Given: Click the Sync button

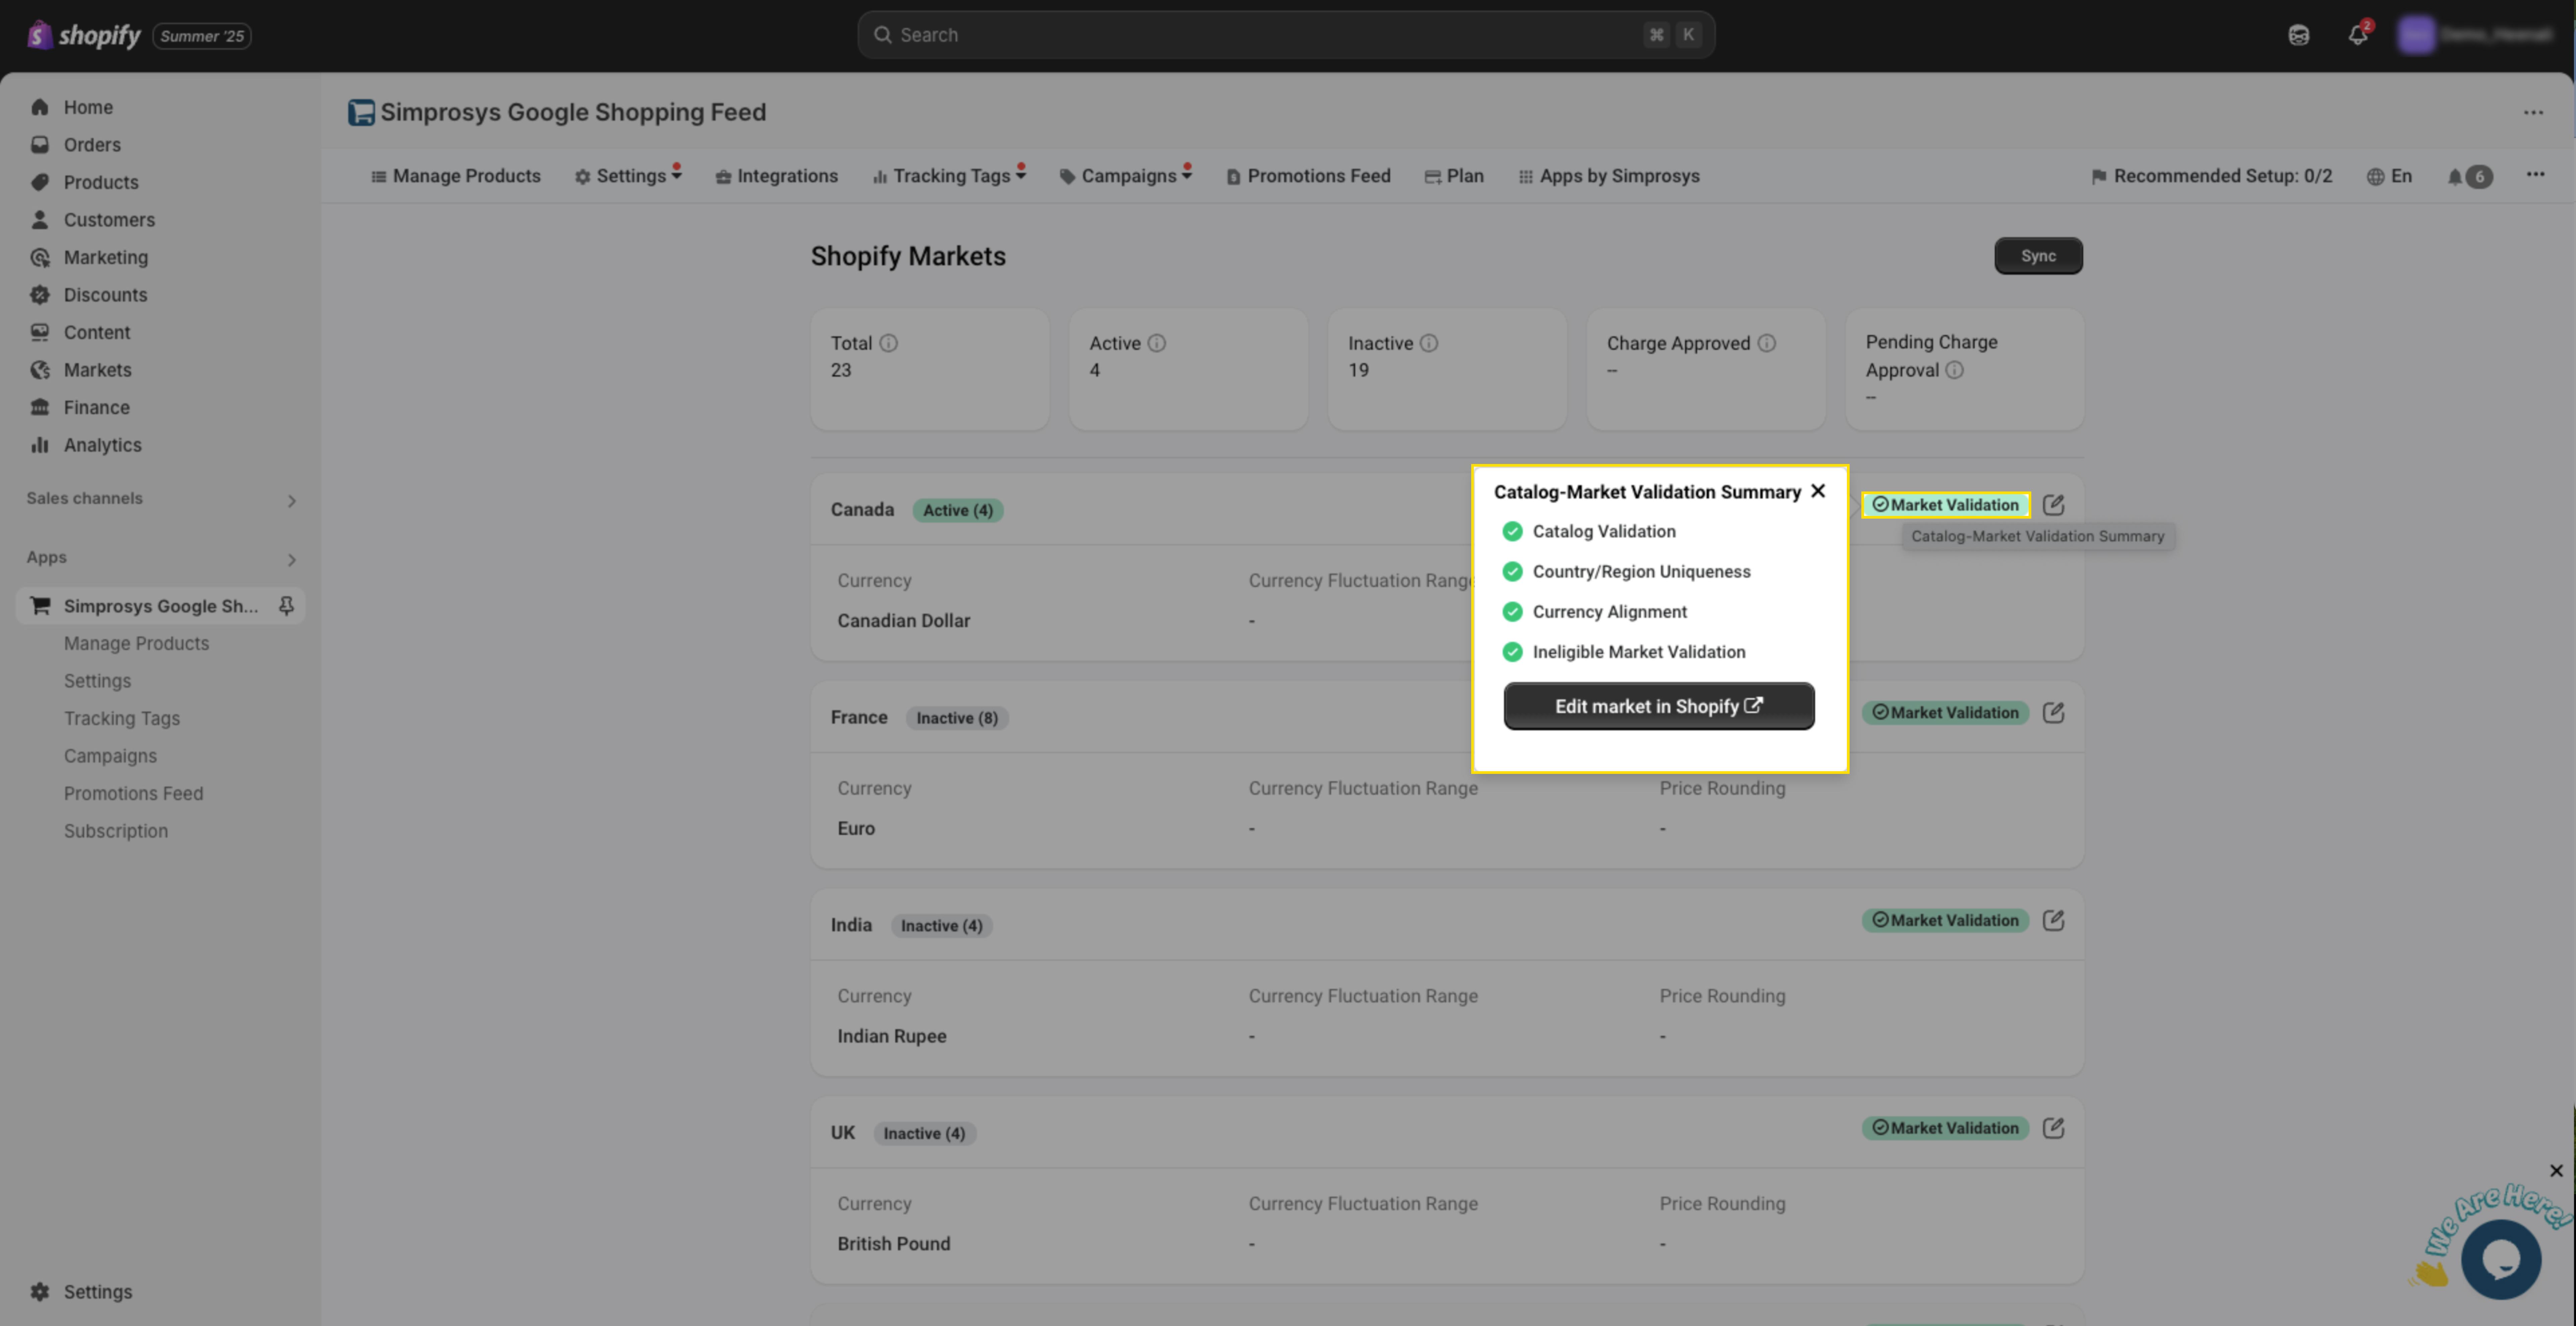Looking at the screenshot, I should (2038, 256).
